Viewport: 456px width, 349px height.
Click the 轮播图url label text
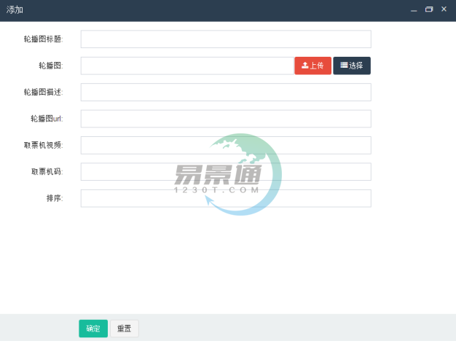(47, 119)
